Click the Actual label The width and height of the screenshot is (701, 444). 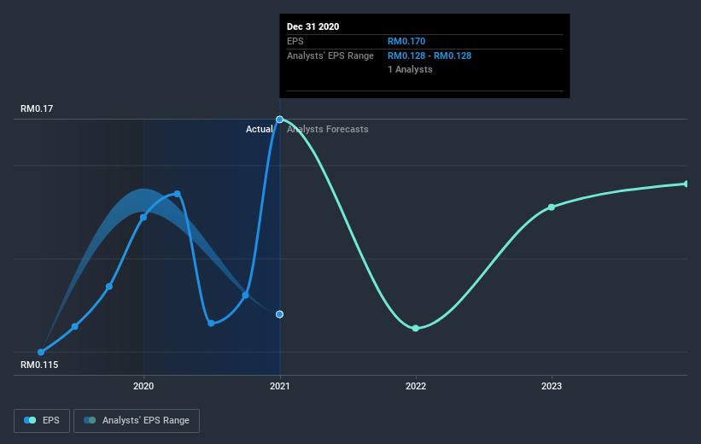pos(260,129)
